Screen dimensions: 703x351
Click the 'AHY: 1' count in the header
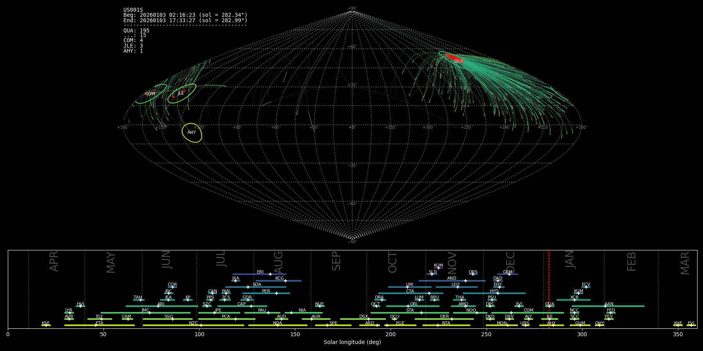tap(133, 51)
